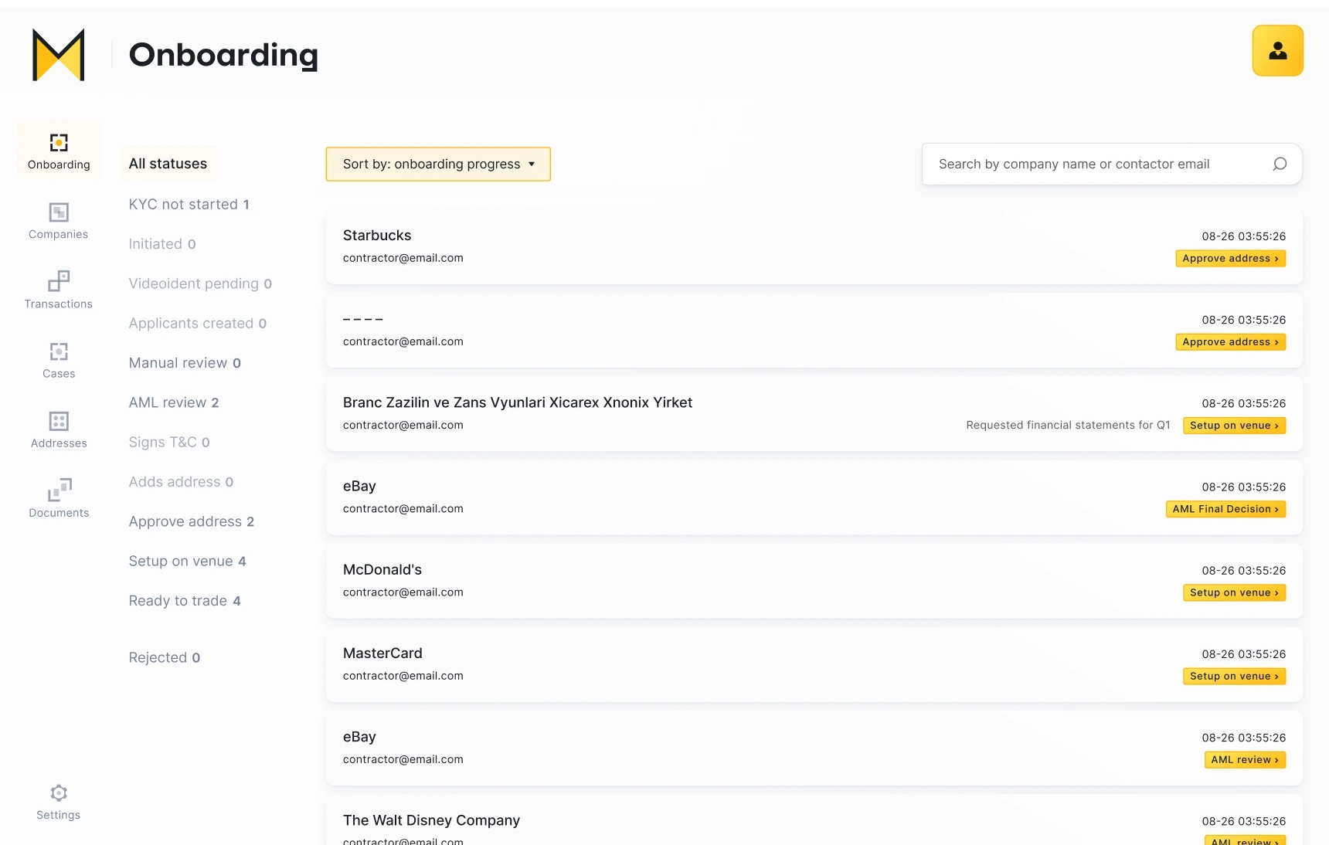Open Settings gear icon
The image size is (1329, 845).
click(x=59, y=794)
